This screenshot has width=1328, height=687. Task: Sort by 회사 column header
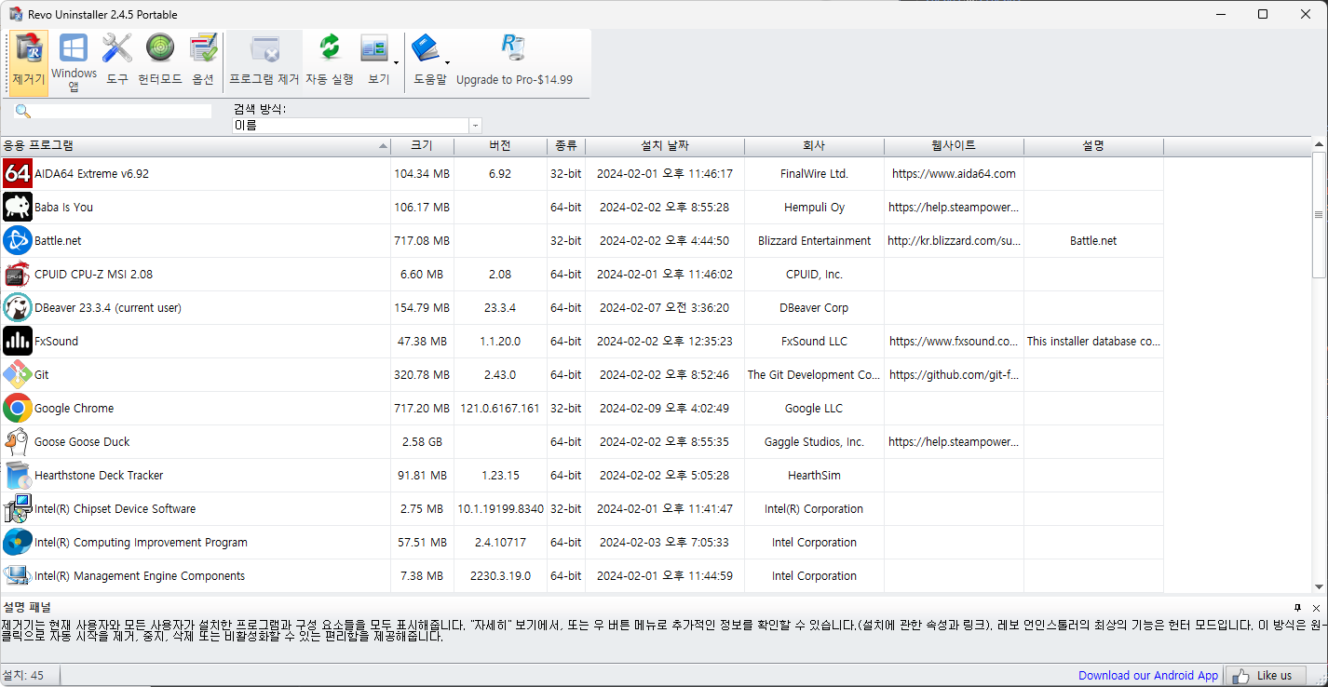(x=814, y=146)
